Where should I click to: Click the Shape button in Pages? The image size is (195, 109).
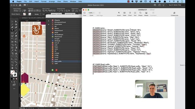pyautogui.click(x=140, y=14)
